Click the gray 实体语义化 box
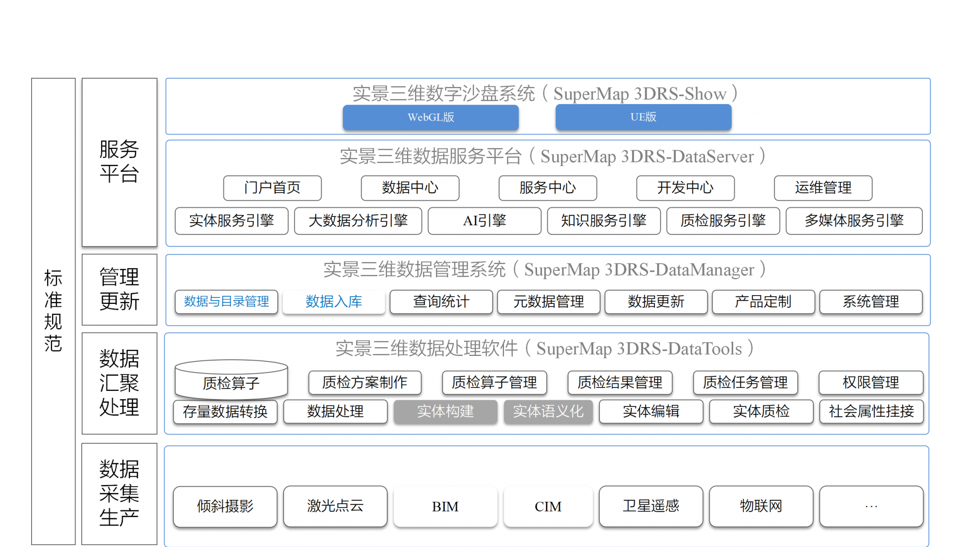 (x=548, y=412)
